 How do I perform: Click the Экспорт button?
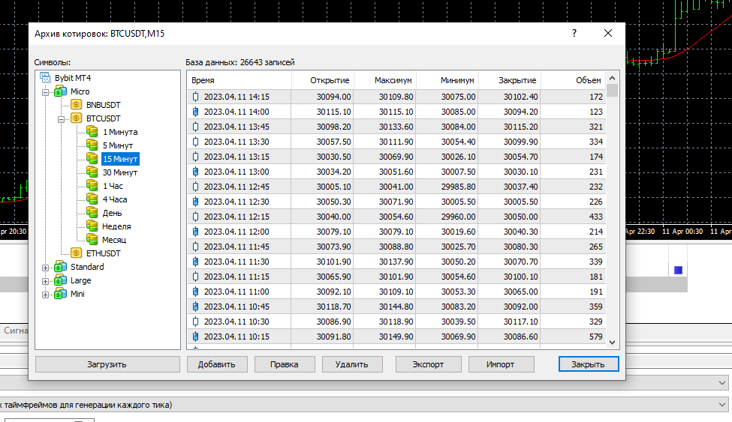pos(428,364)
